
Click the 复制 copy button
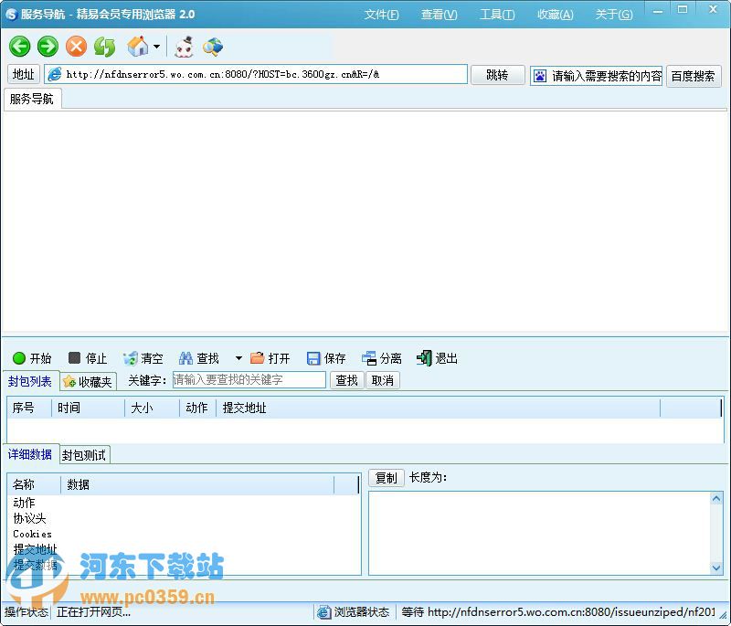(x=386, y=478)
